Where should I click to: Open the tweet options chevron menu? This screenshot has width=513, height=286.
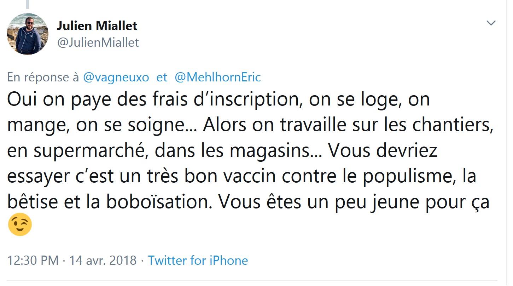[x=491, y=23]
